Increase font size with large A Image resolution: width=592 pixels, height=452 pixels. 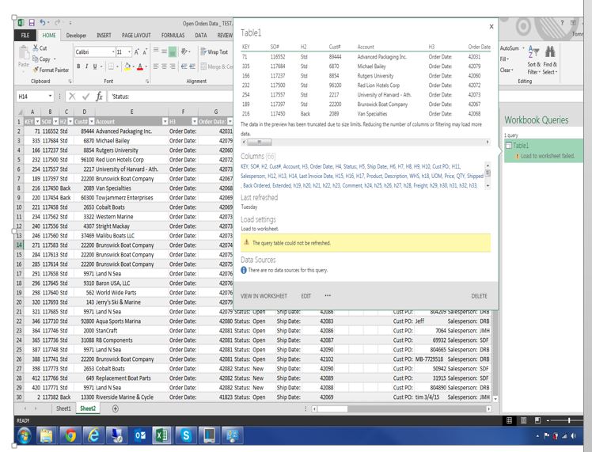(136, 51)
